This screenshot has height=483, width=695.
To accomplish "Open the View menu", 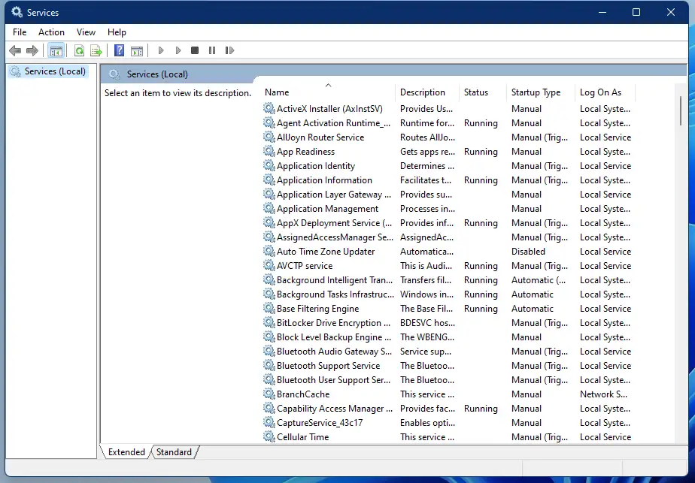I will (86, 32).
